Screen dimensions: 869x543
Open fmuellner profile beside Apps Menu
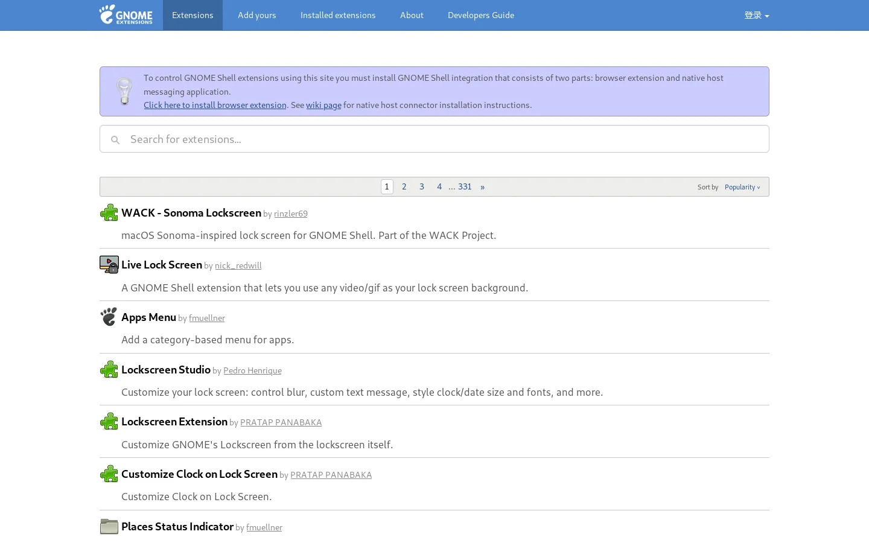click(x=207, y=318)
